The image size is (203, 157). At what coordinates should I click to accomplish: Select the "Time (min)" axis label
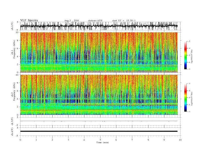click(x=103, y=142)
